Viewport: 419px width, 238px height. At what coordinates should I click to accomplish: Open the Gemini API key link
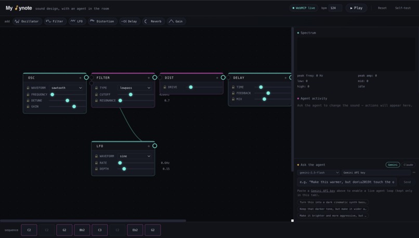[323, 191]
